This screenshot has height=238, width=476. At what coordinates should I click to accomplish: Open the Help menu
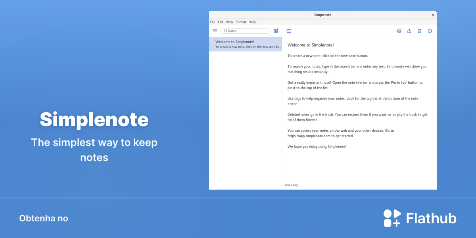pyautogui.click(x=252, y=22)
